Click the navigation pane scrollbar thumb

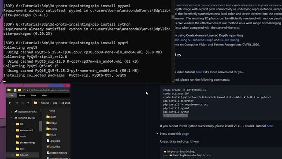[41, 126]
